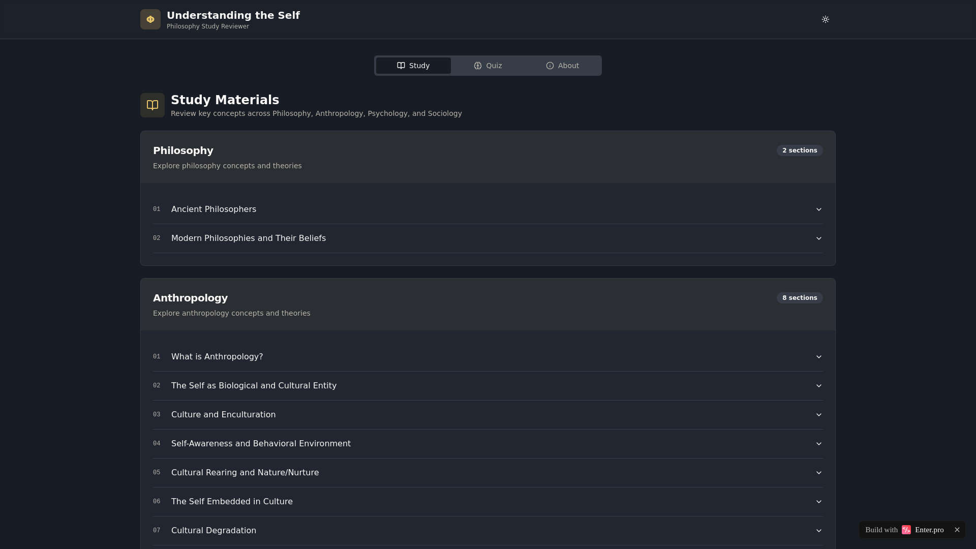Click the phi logo icon in header
The image size is (976, 549).
coord(150,19)
